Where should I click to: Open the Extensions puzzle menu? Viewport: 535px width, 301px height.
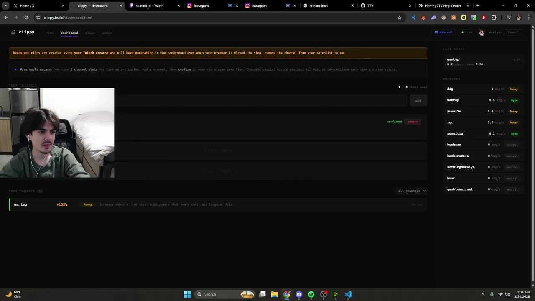494,18
